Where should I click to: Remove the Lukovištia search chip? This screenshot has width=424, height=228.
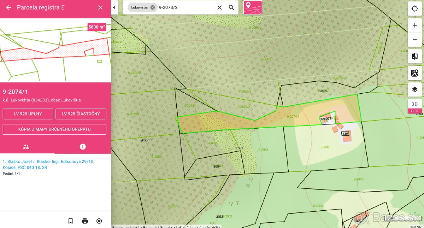(153, 7)
